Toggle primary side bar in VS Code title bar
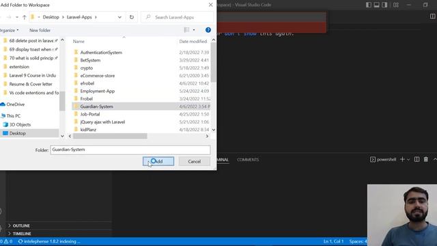Screen dimensions: 437x246 [x=369, y=5]
